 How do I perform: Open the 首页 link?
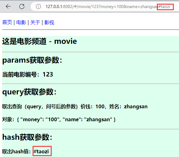pos(7,22)
